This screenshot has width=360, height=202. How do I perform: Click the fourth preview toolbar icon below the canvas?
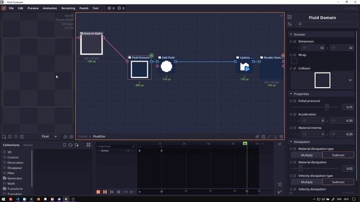pos(22,137)
